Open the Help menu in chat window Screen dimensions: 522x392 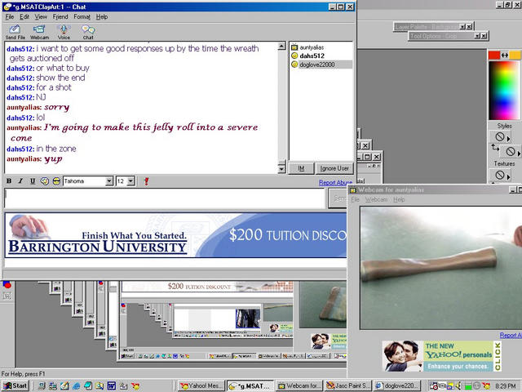point(102,16)
